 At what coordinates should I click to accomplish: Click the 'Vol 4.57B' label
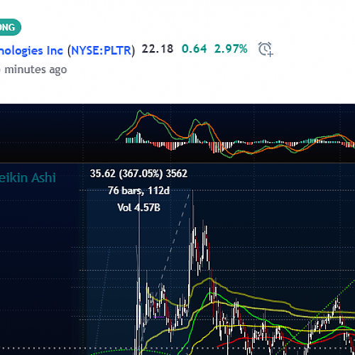point(138,207)
